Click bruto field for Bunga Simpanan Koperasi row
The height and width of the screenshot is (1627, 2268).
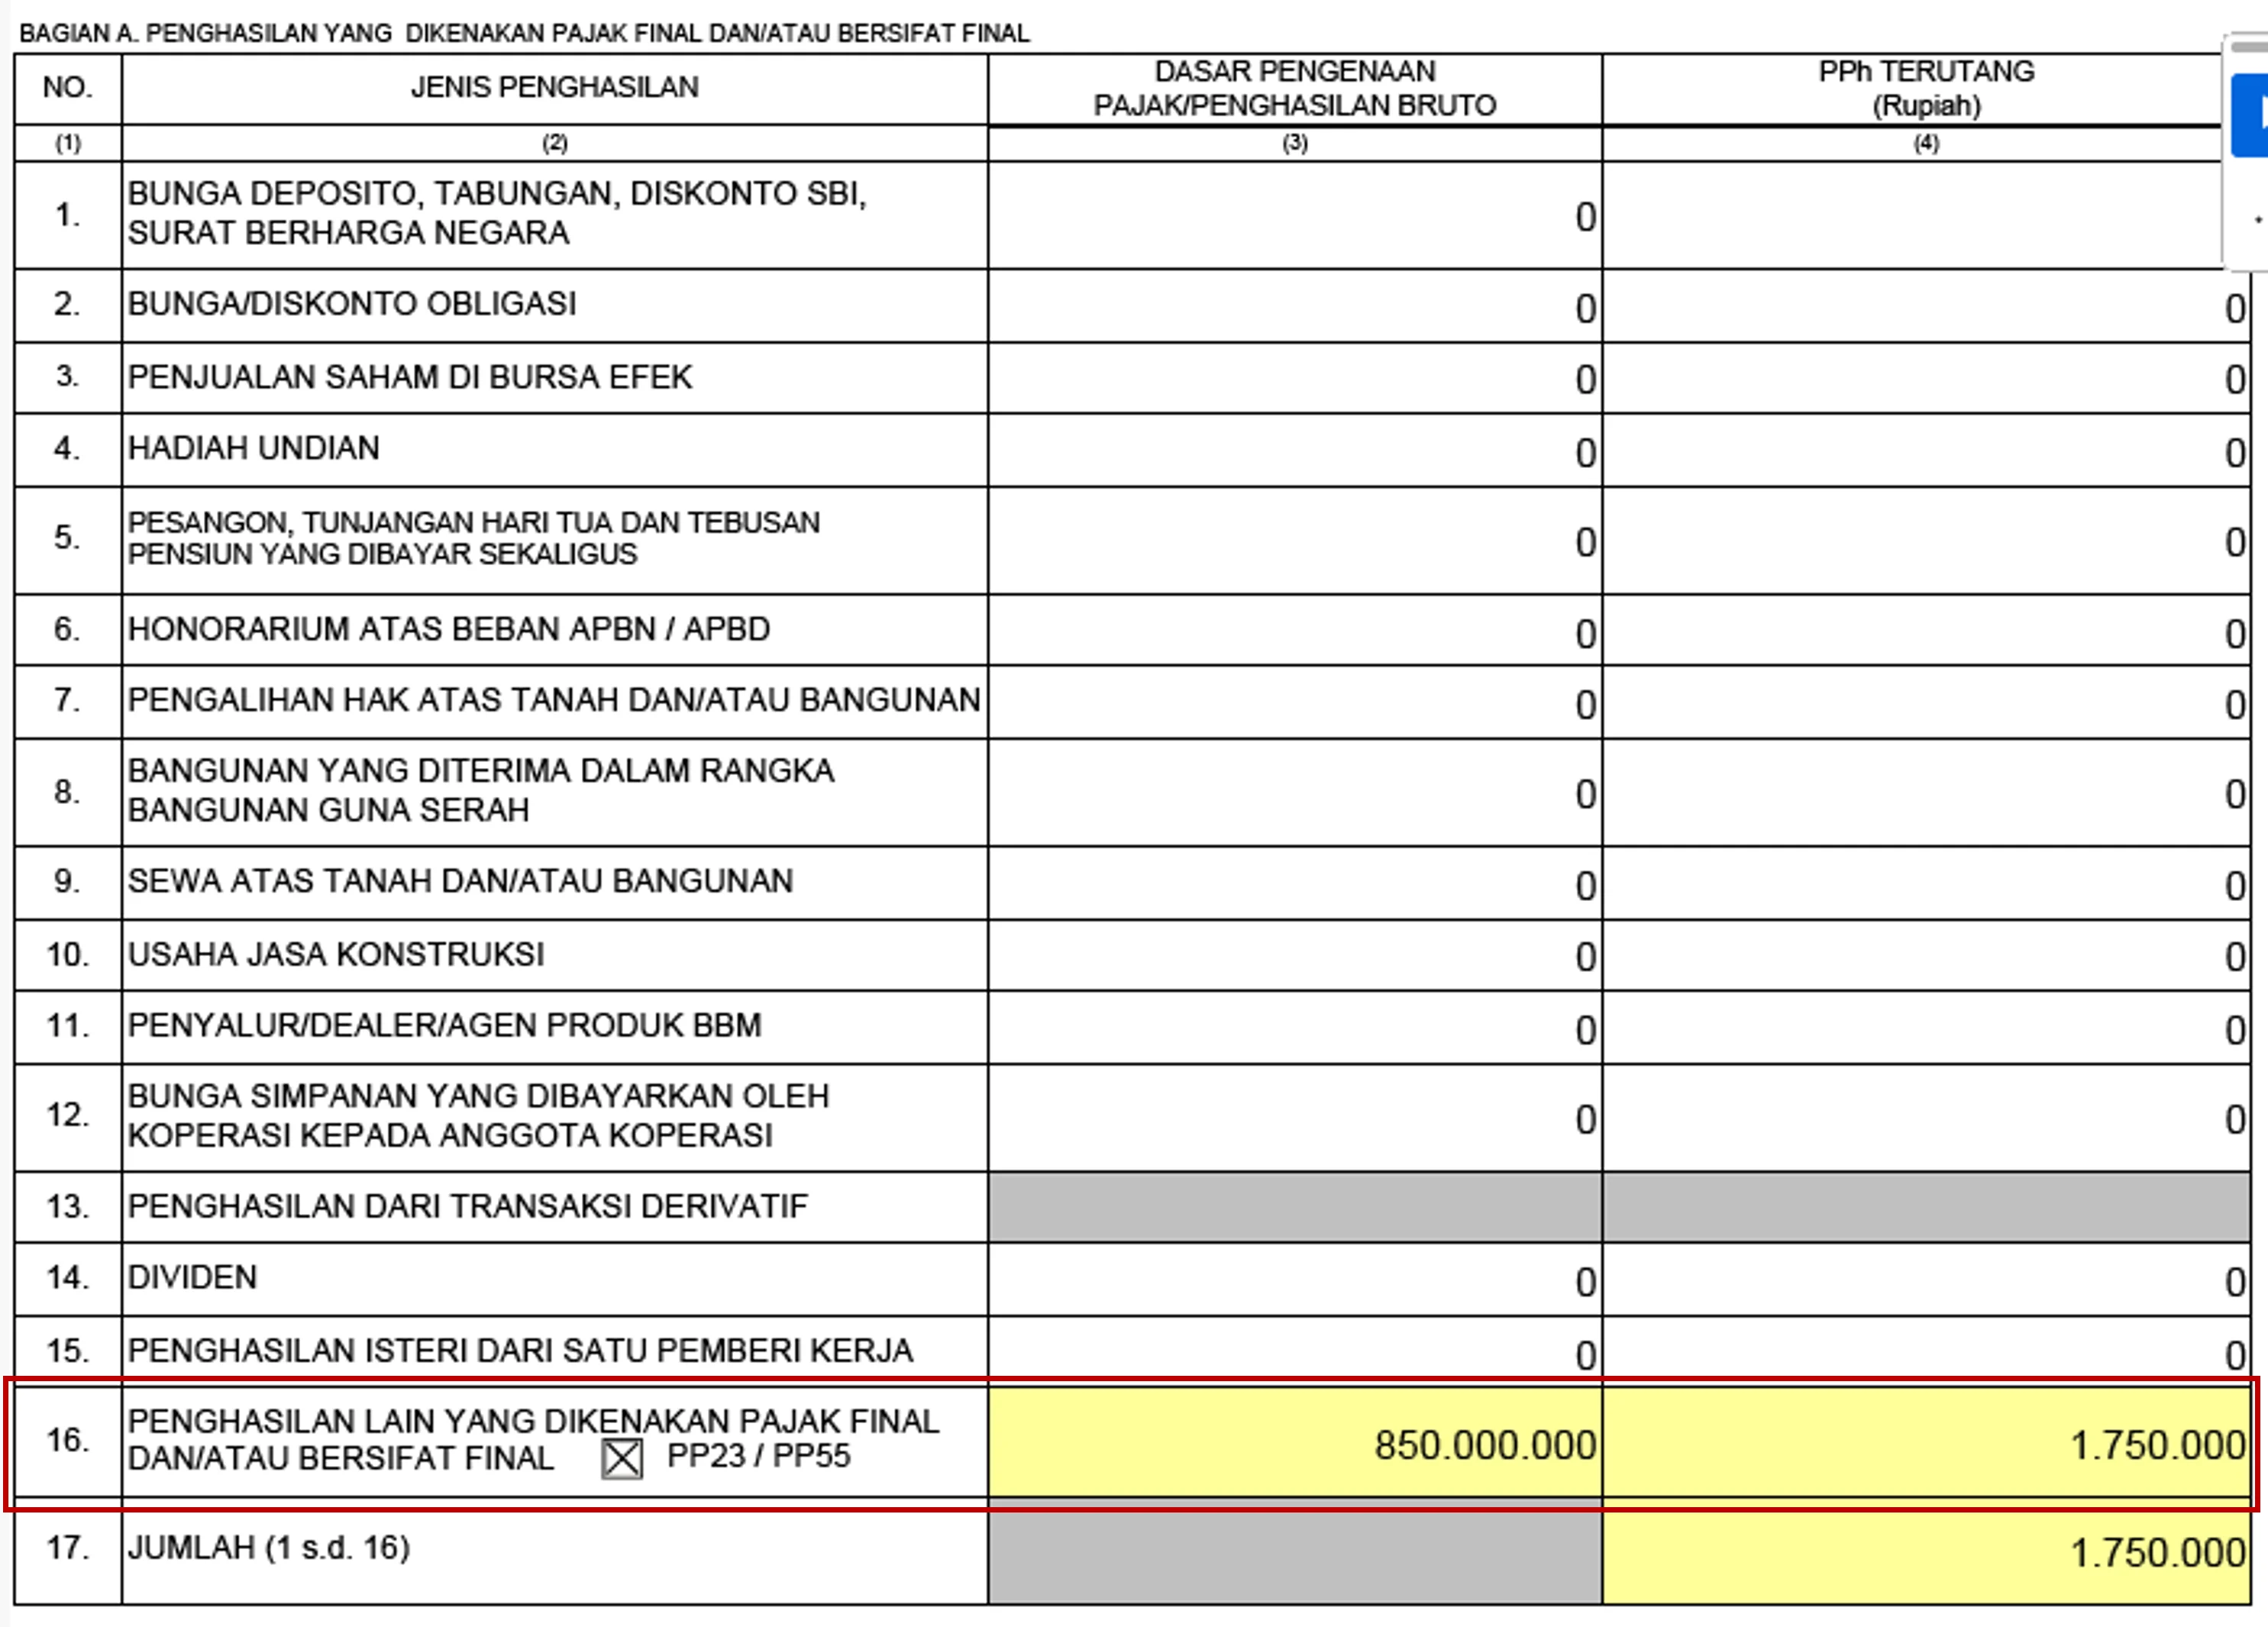[x=1295, y=1118]
